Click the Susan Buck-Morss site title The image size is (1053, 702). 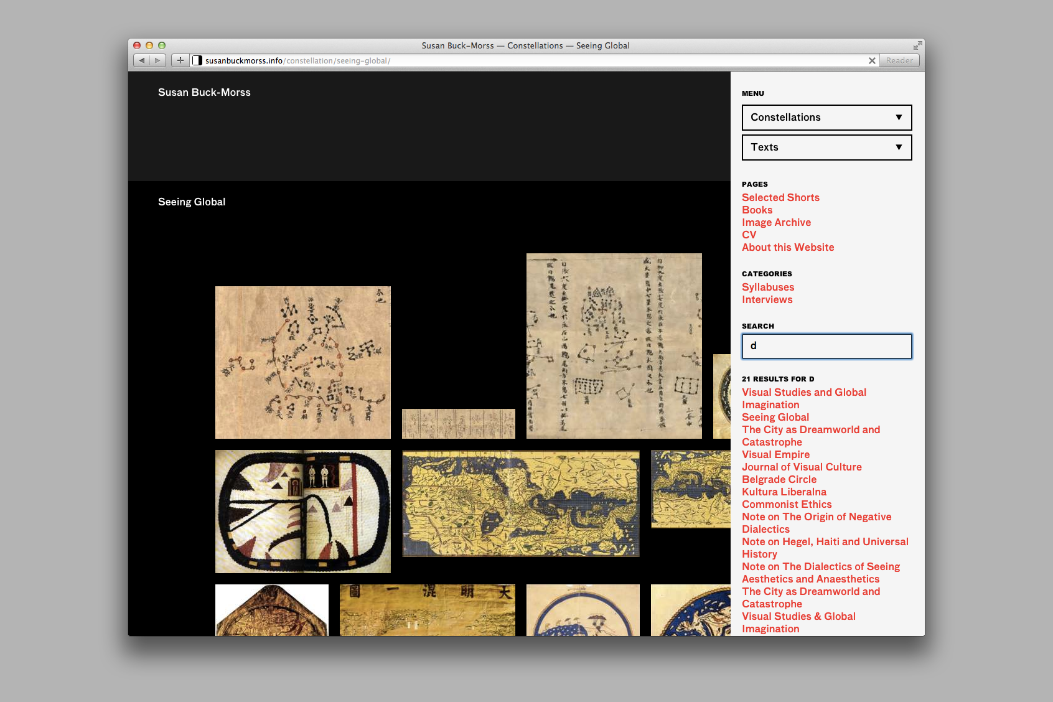(x=204, y=92)
